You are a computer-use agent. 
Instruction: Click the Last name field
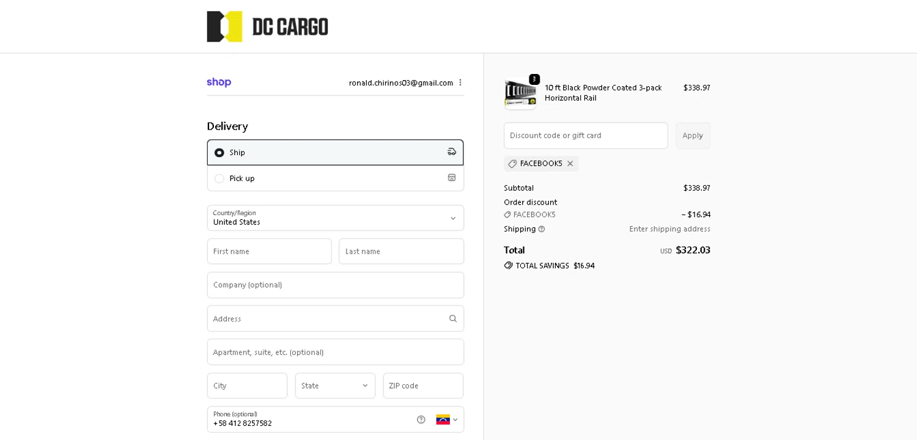tap(402, 251)
